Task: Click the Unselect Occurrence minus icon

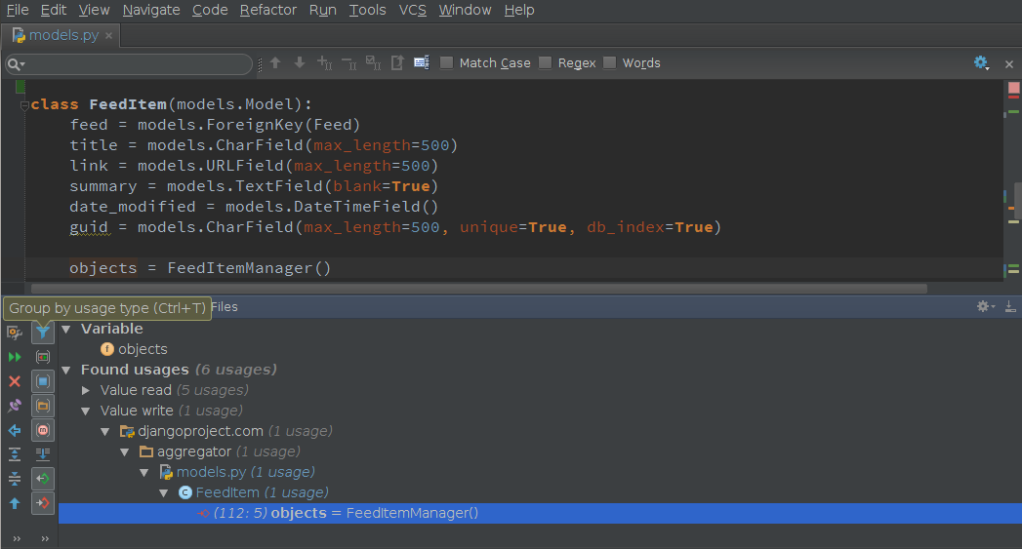Action: coord(348,63)
